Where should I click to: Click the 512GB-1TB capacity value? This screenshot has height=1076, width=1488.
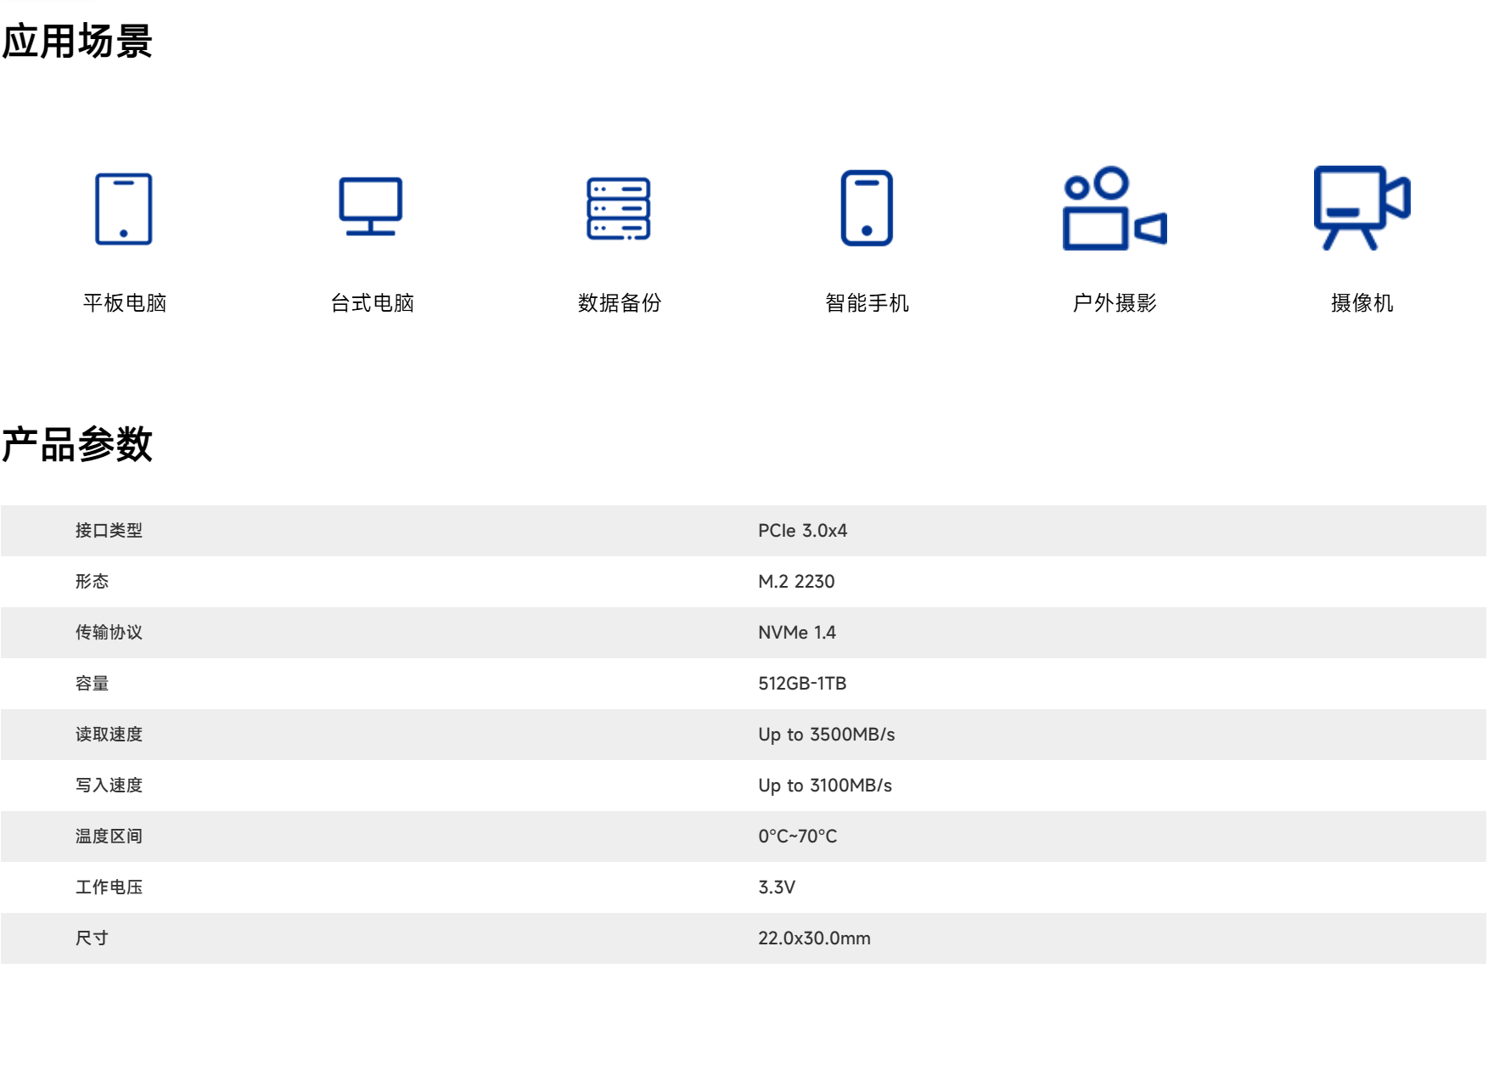coord(802,684)
